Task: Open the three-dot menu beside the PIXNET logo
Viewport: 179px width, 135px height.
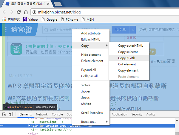Action: pyautogui.click(x=6, y=30)
